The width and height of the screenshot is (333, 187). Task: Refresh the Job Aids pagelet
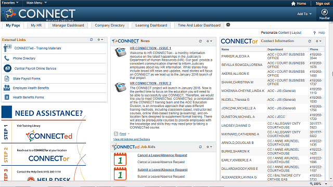click(200, 146)
